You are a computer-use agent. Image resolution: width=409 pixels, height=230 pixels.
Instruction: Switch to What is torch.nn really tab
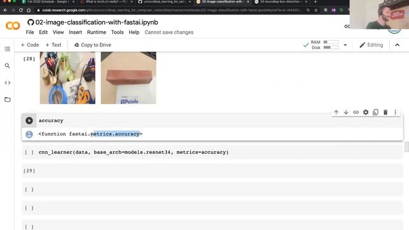[x=105, y=2]
